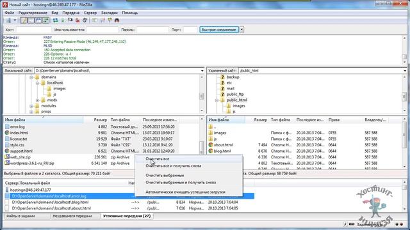Collapse the localhost folder in local tree

[x=37, y=83]
